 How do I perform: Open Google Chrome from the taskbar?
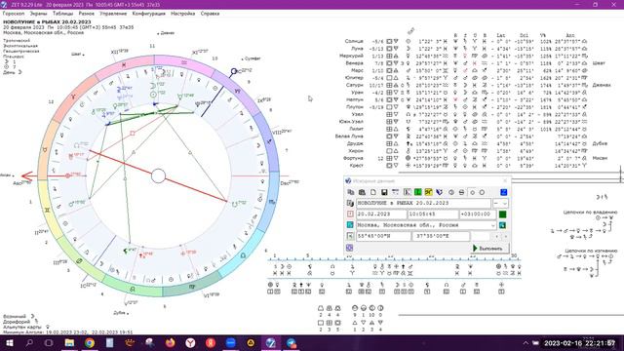pyautogui.click(x=90, y=342)
